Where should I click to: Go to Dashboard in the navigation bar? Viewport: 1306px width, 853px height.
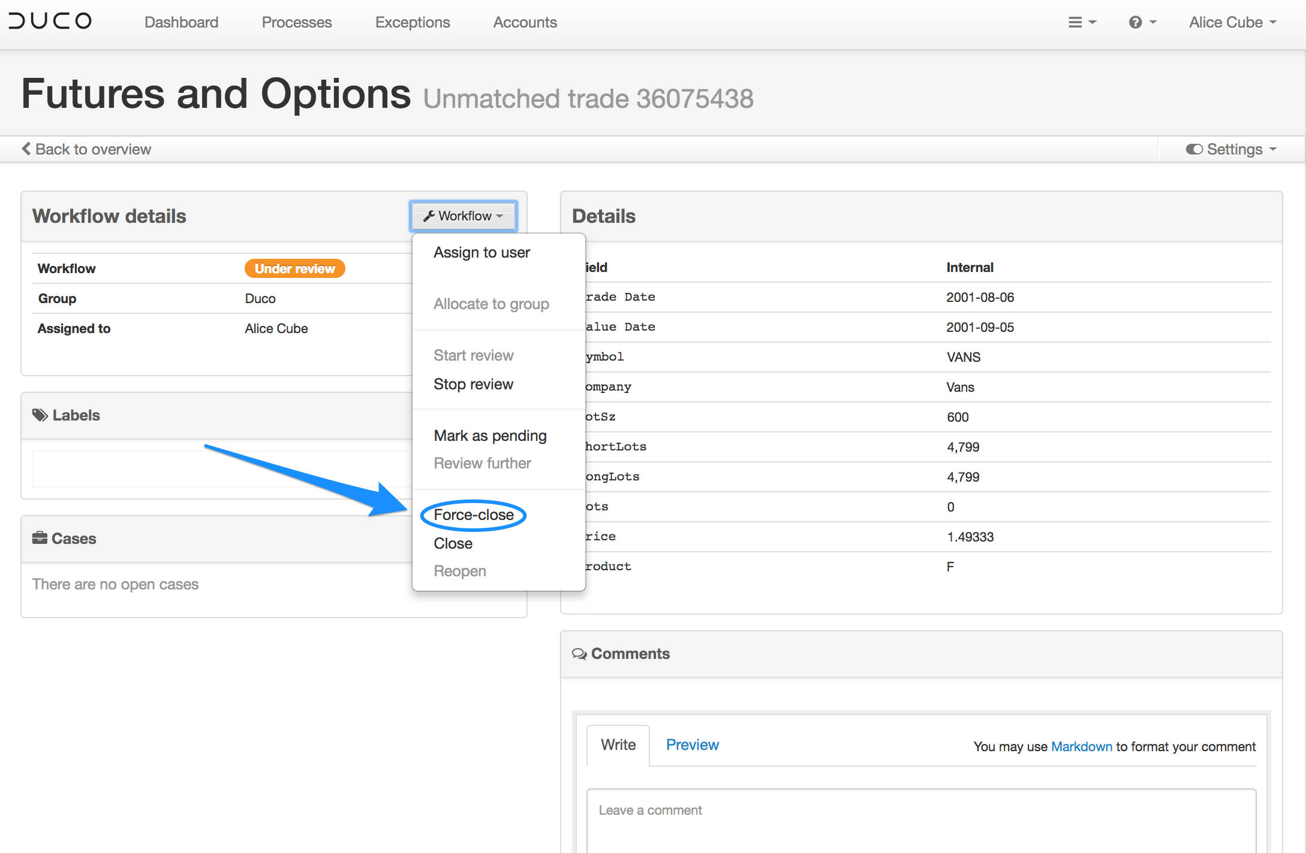tap(181, 22)
